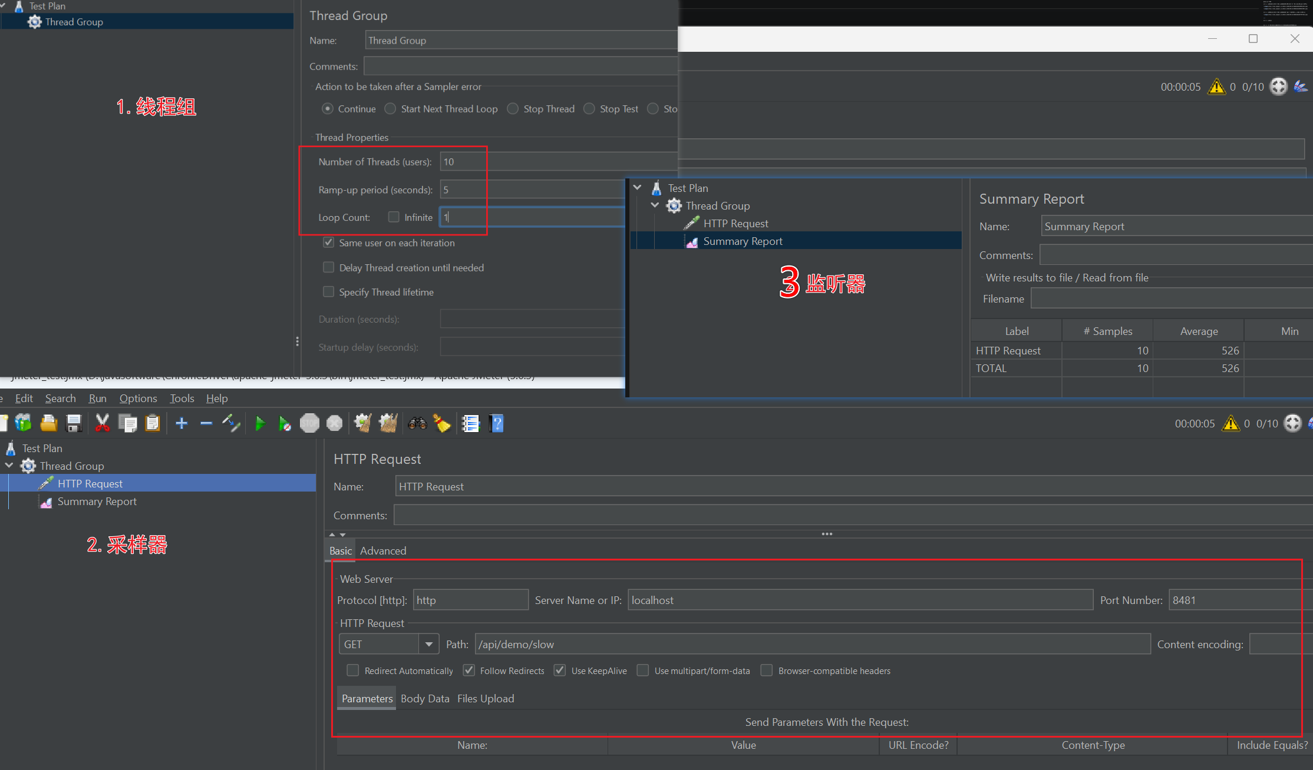1313x770 pixels.
Task: Click the warning triangle log indicator in lower toolbar
Action: click(1230, 423)
